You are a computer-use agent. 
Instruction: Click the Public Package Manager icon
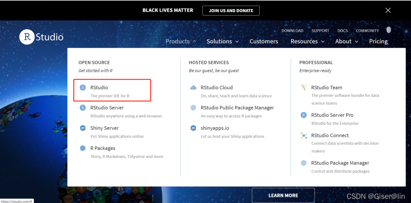coord(193,108)
